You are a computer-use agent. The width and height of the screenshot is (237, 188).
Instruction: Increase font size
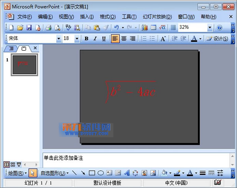coord(163,39)
